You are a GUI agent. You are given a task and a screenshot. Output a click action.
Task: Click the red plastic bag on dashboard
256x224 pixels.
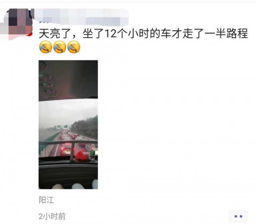click(81, 155)
